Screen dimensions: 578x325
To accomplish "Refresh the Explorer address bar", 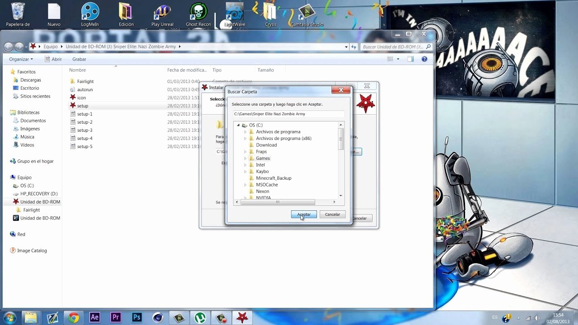I will pyautogui.click(x=354, y=46).
